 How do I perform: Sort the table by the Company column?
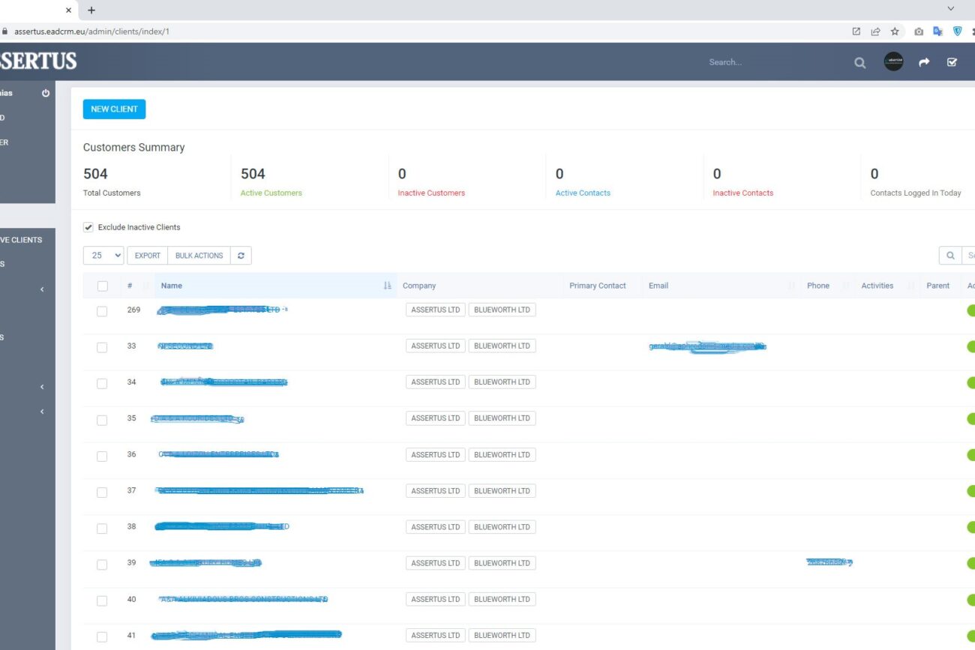pos(419,286)
